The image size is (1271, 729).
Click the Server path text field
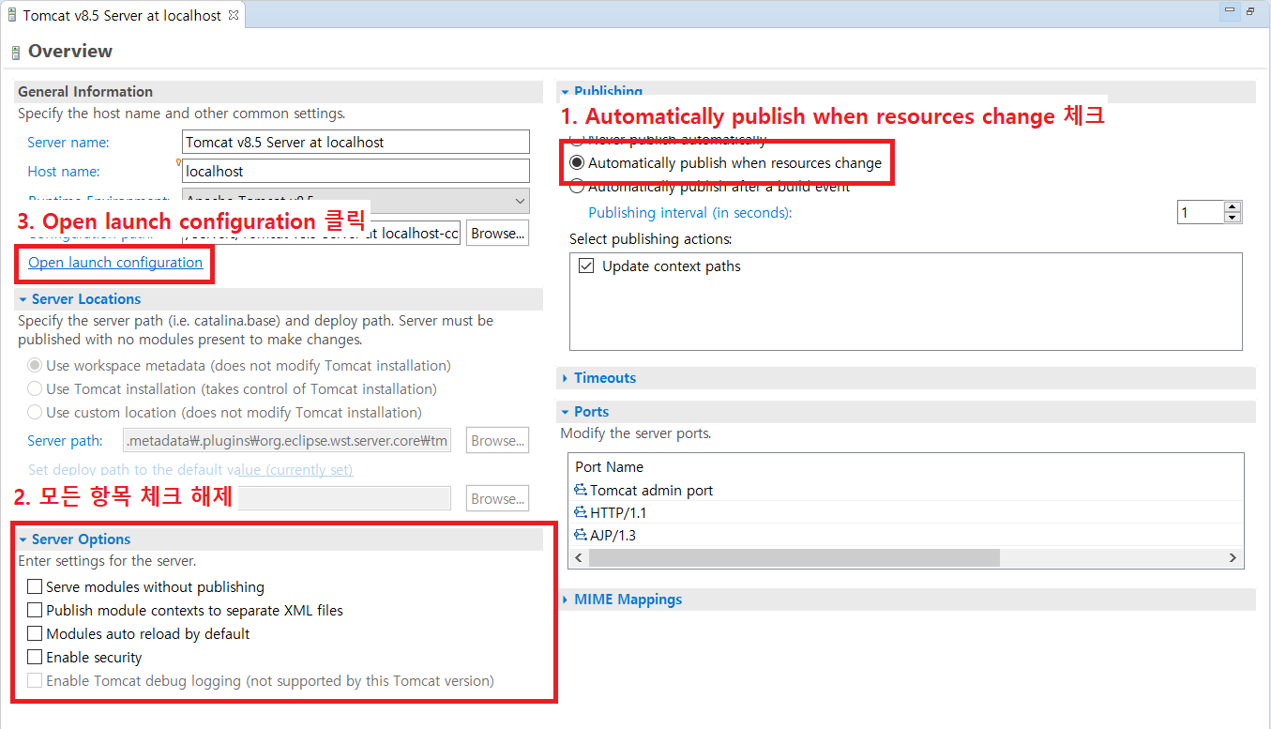click(288, 440)
